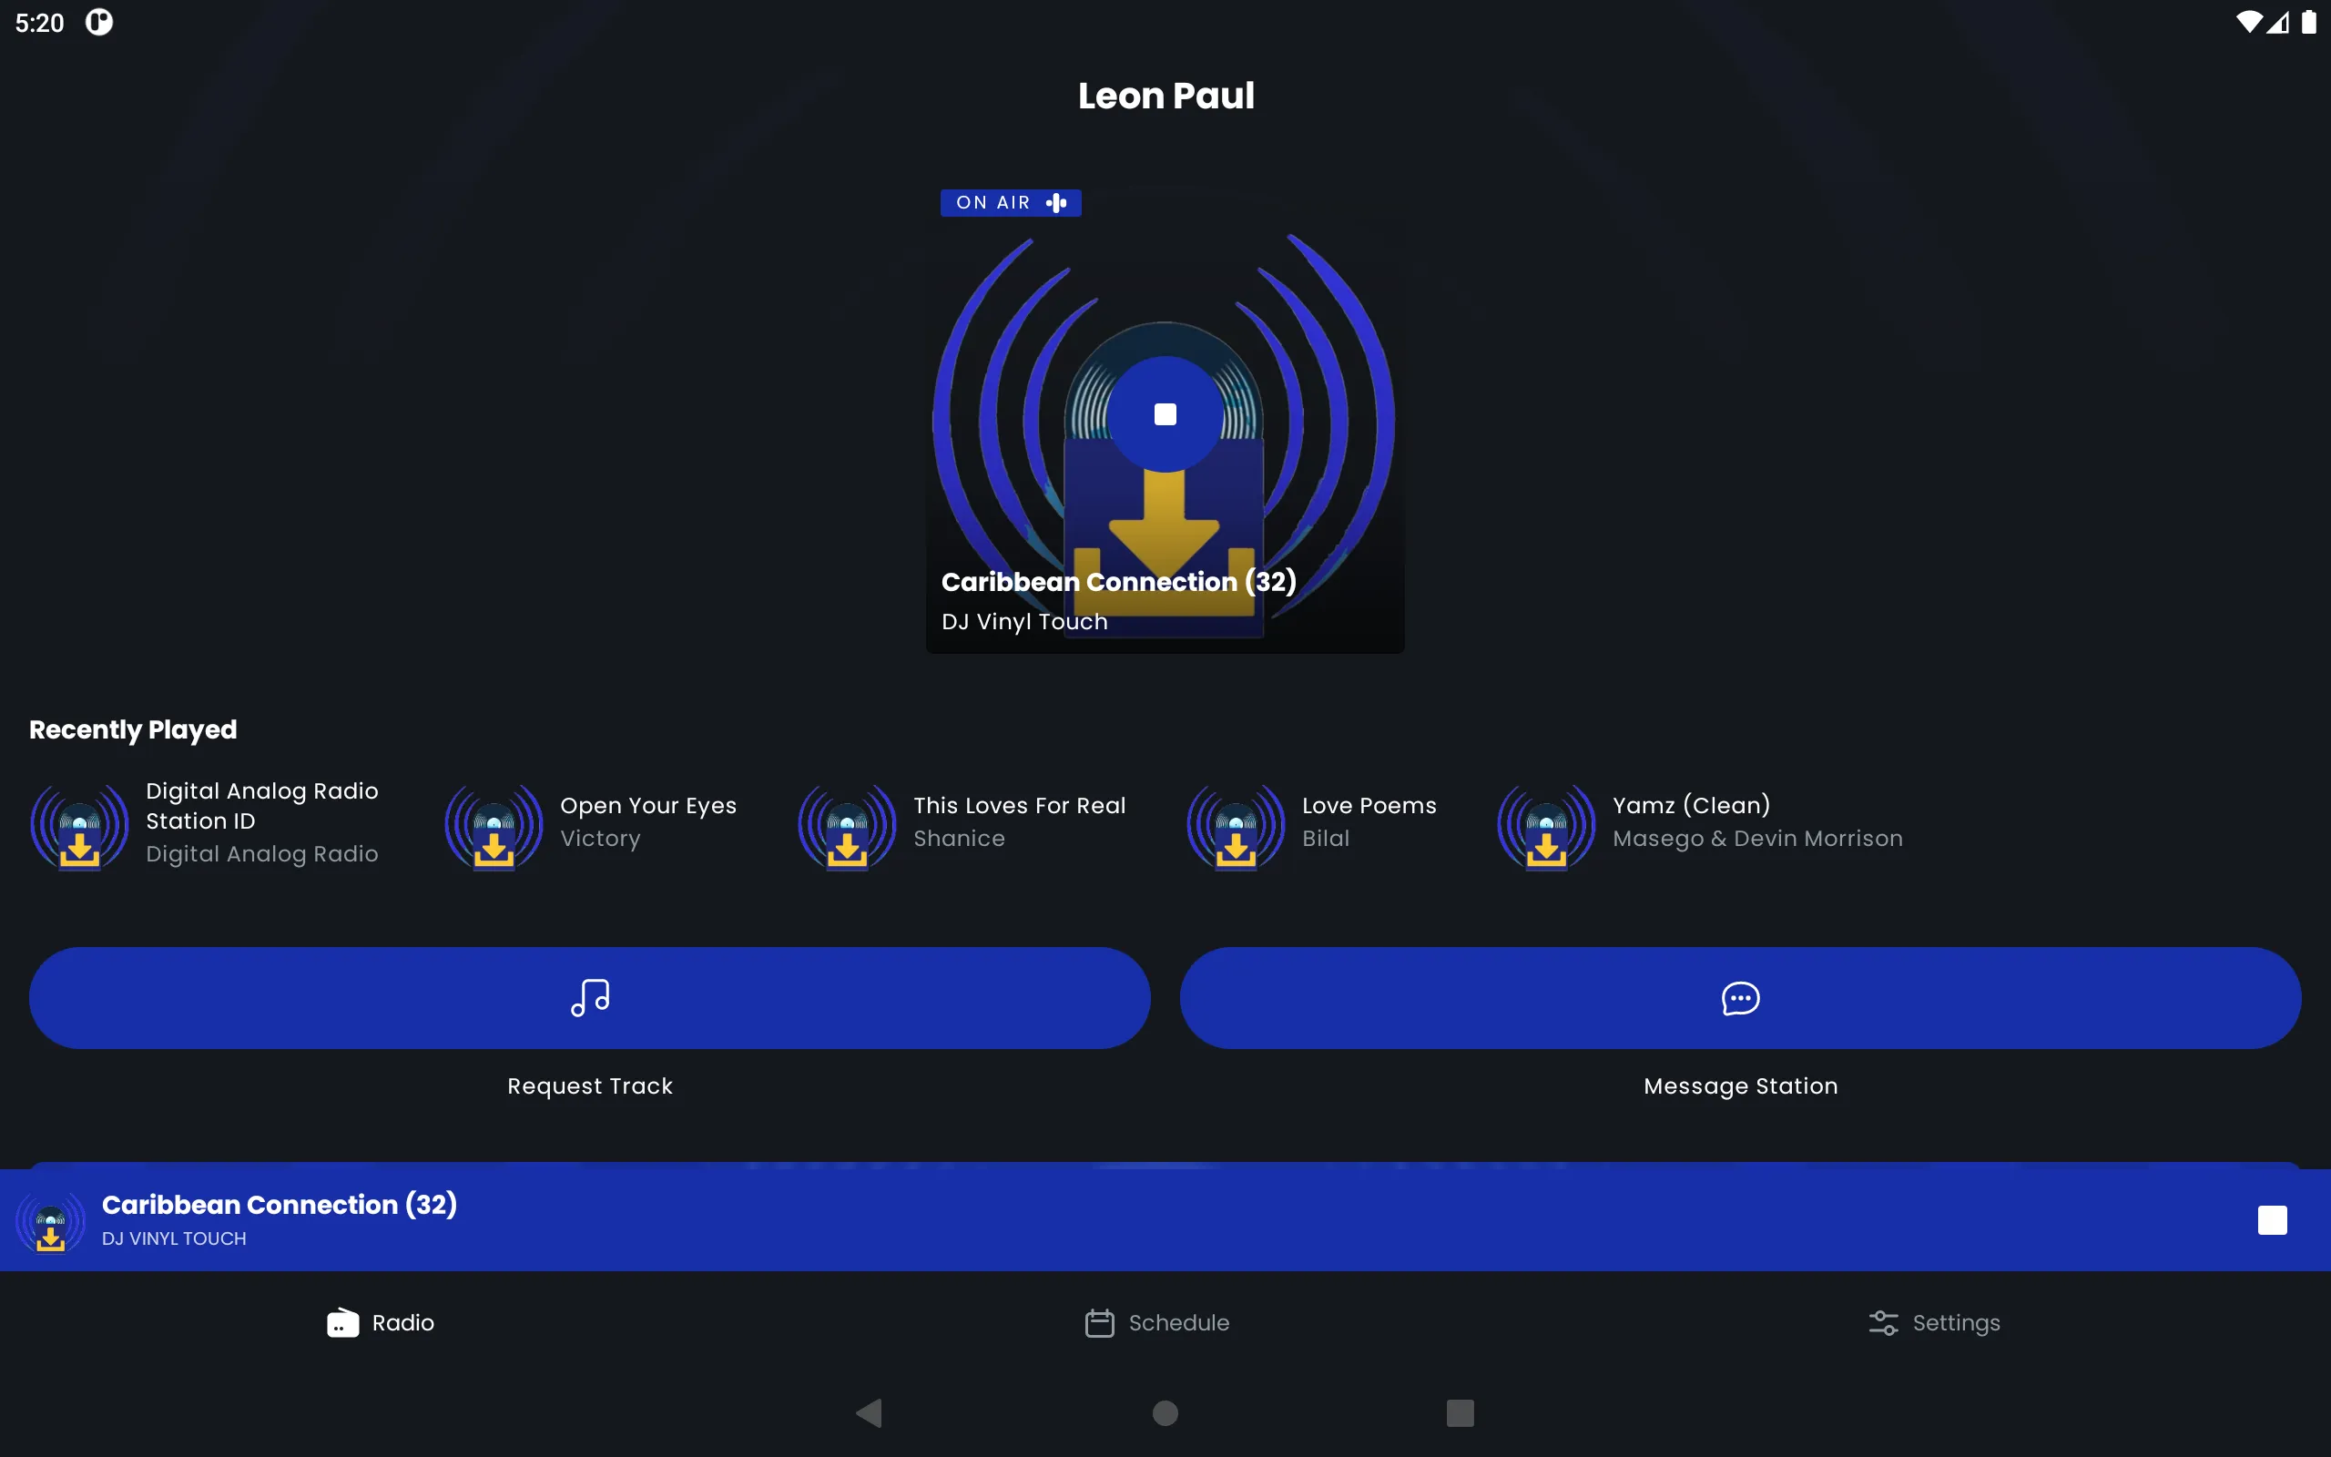Click the Settings sliders icon
This screenshot has width=2331, height=1457.
pyautogui.click(x=1883, y=1323)
